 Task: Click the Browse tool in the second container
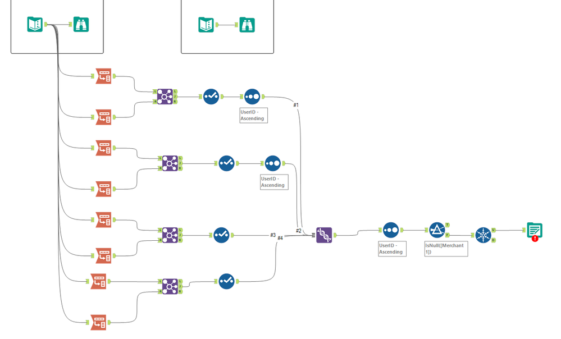(x=247, y=24)
